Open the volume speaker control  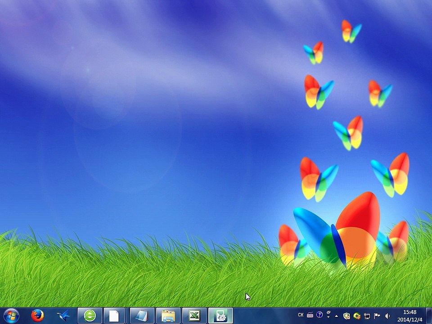[x=387, y=316]
